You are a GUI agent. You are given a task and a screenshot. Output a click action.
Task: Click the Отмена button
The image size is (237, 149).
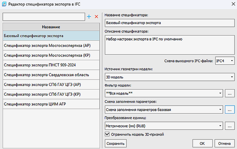click(224, 143)
